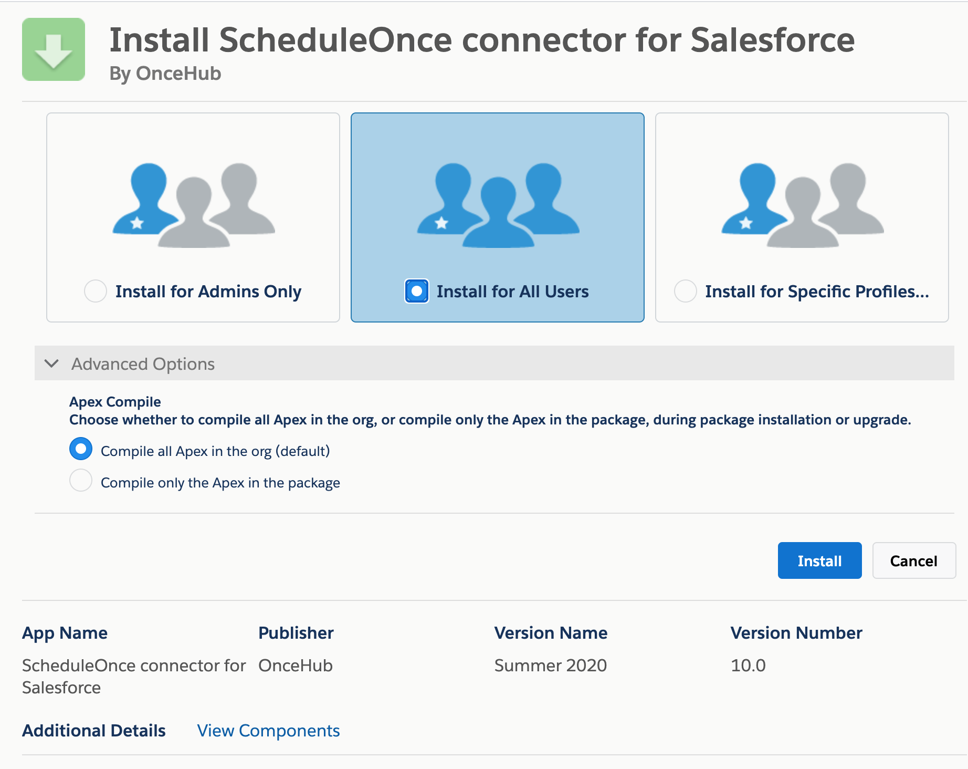Click the Compile all Apex (default) label text

coord(215,451)
